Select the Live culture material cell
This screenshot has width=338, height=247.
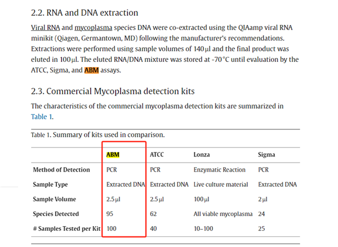pos(222,184)
